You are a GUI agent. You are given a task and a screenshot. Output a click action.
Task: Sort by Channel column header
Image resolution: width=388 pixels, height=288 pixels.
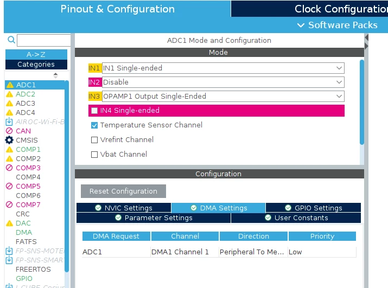[x=185, y=236]
